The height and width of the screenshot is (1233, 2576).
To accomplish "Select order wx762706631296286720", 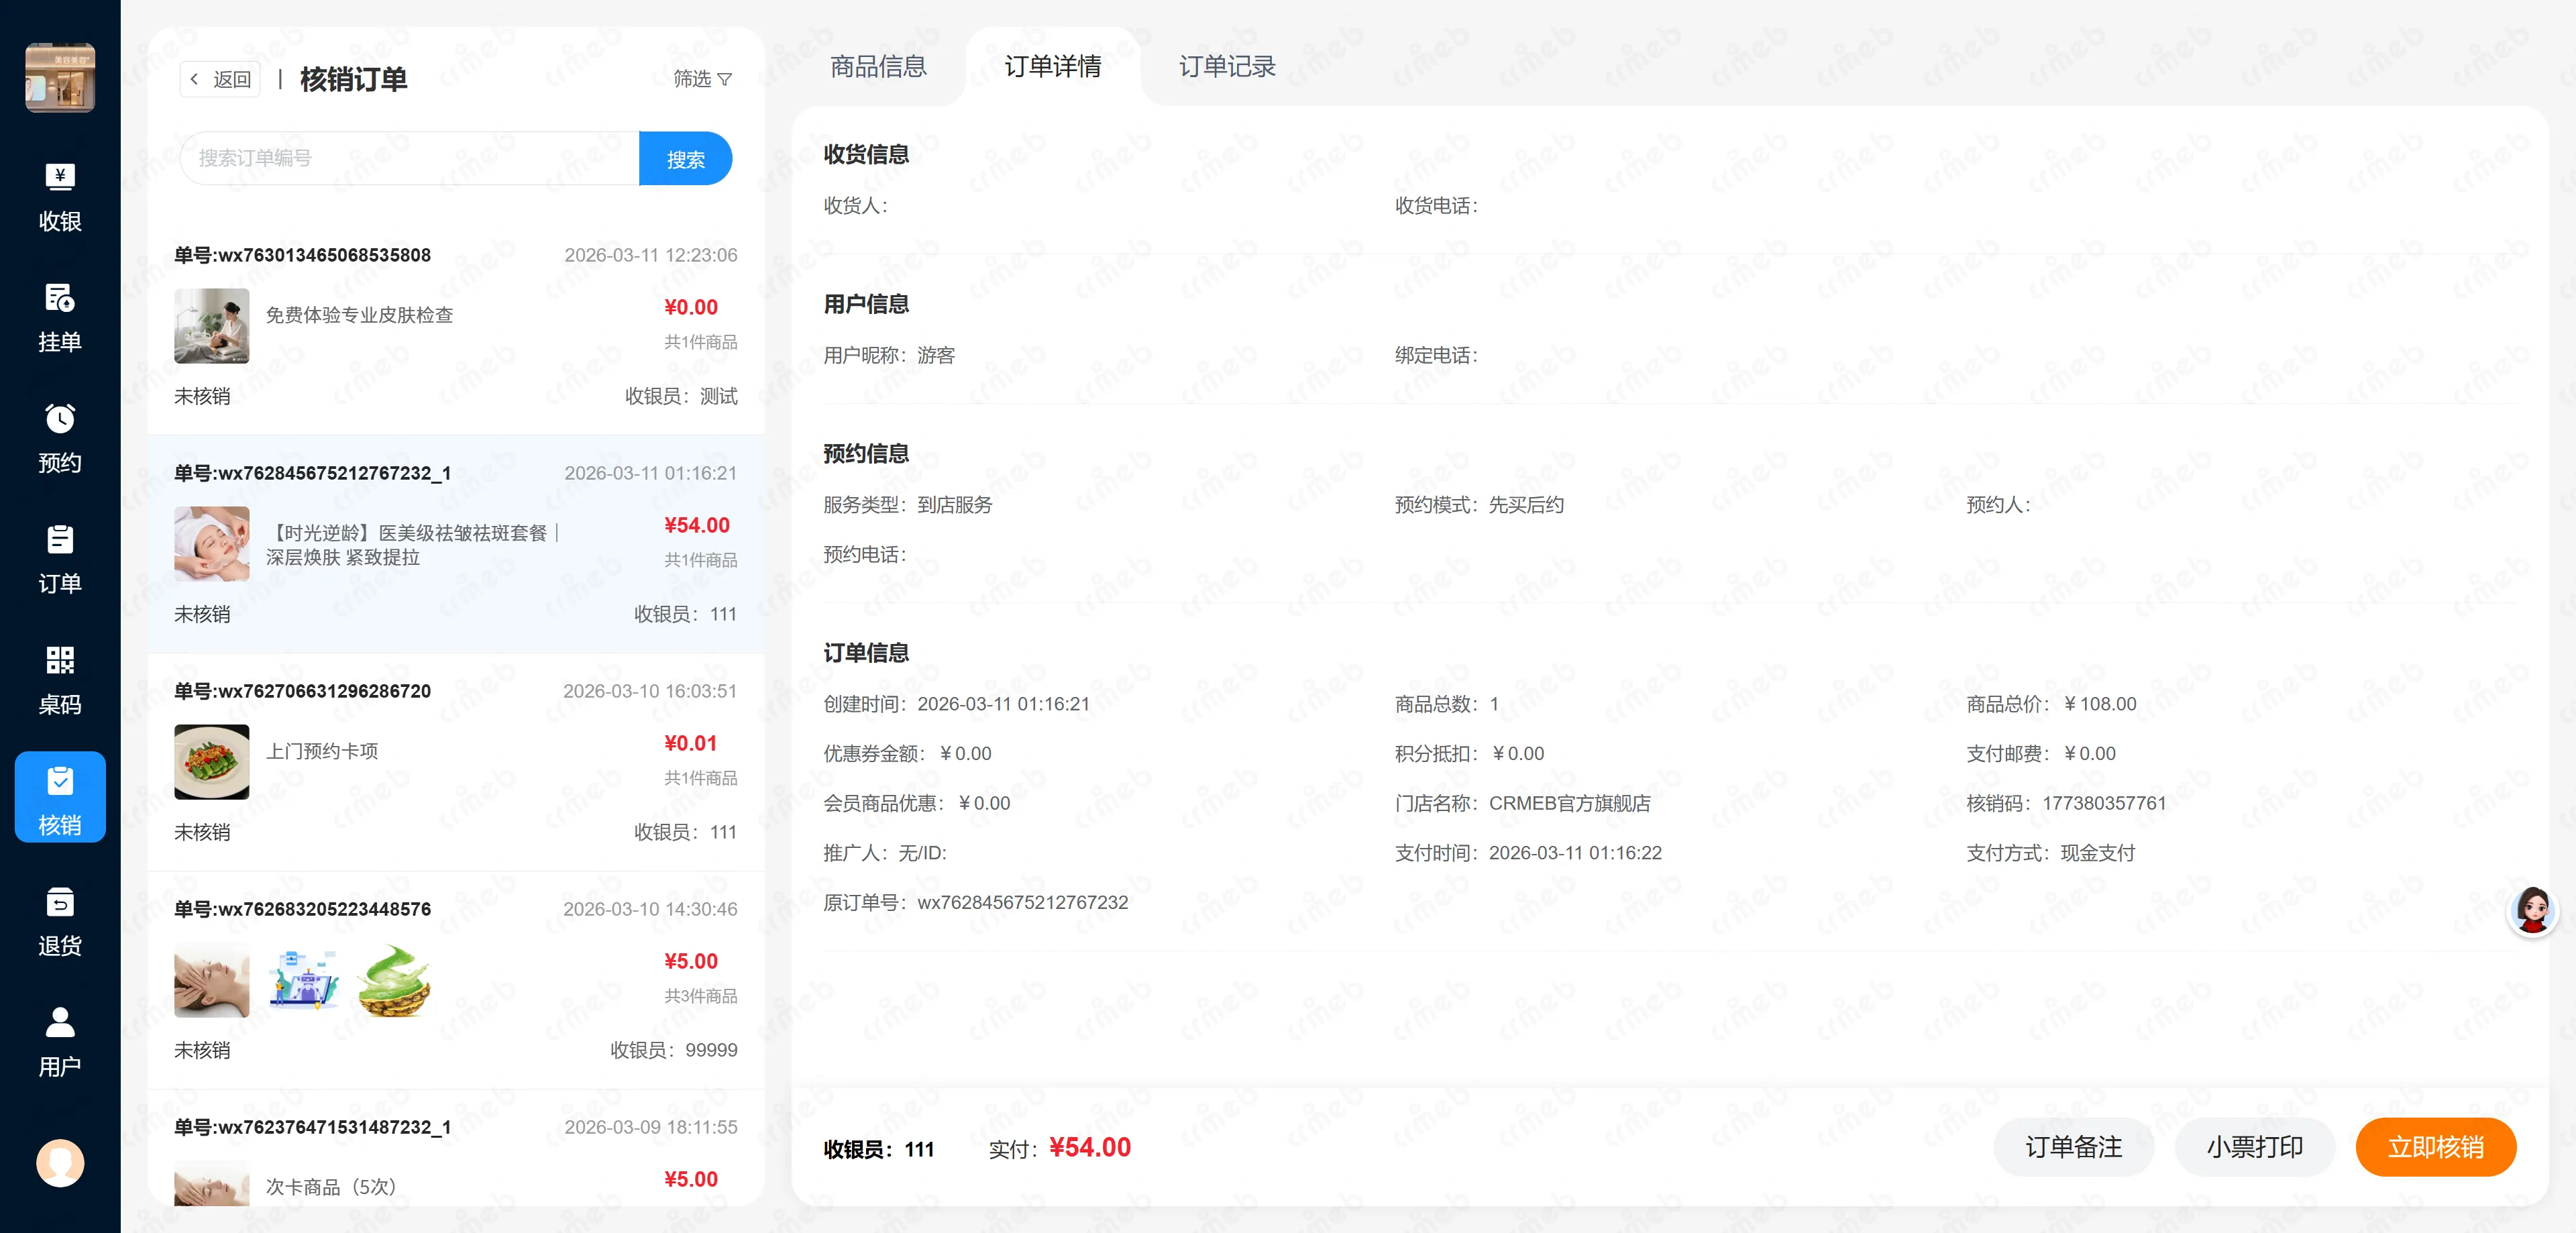I will [456, 762].
